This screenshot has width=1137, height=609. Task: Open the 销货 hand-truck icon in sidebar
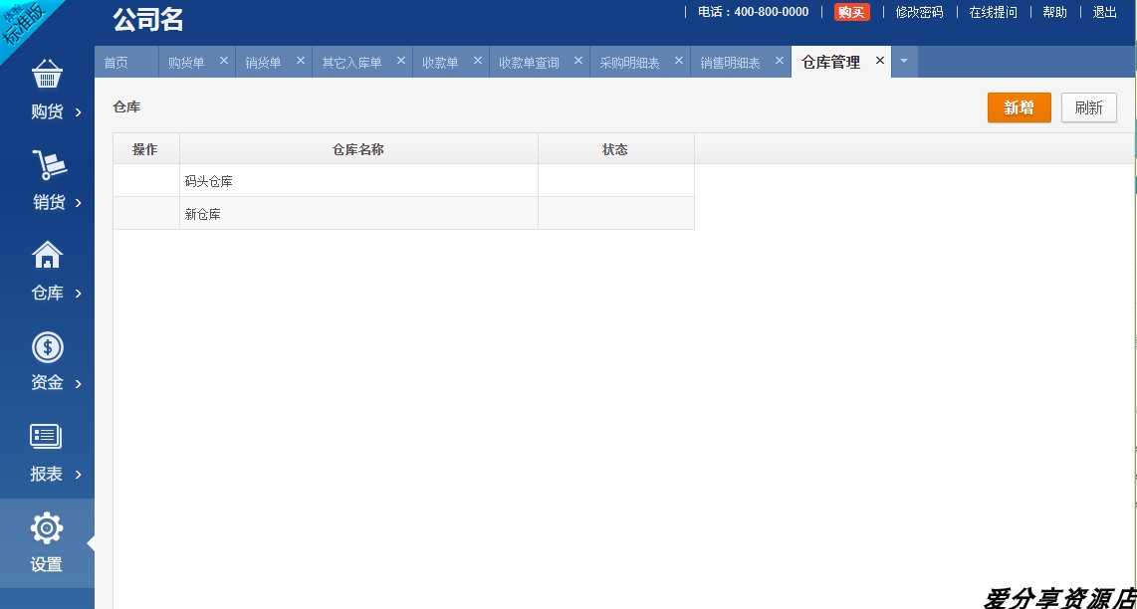[49, 164]
